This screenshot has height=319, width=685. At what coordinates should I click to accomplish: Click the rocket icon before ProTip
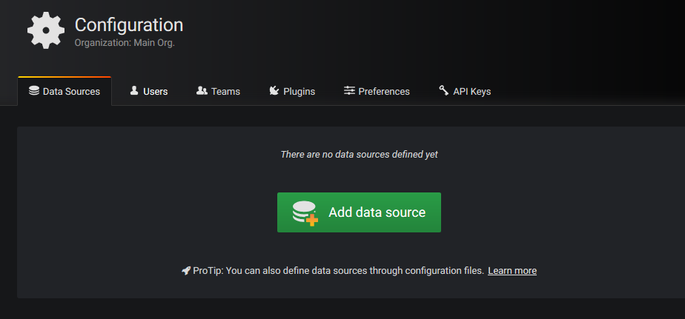click(x=186, y=271)
